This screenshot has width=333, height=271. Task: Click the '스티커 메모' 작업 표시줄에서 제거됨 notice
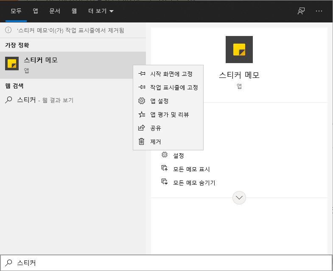point(70,30)
